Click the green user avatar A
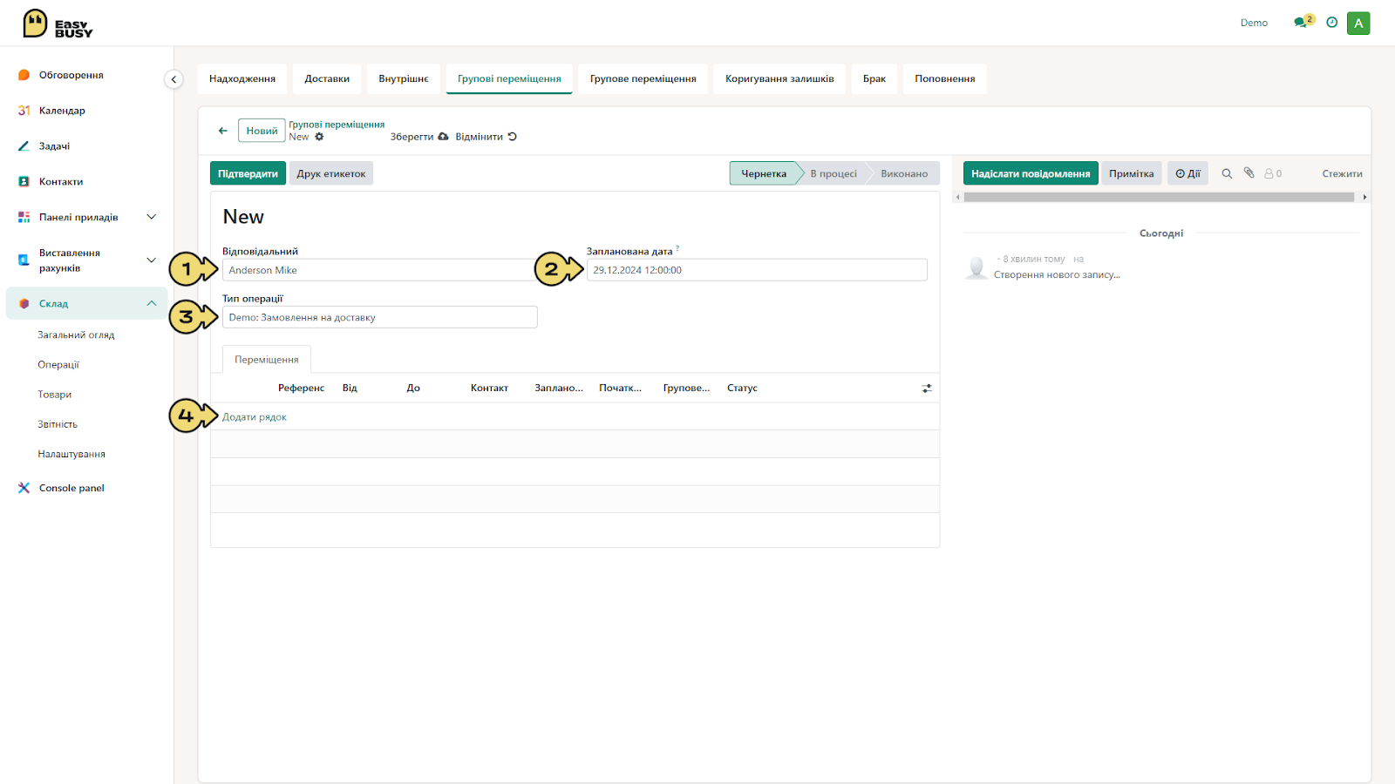 coord(1358,24)
